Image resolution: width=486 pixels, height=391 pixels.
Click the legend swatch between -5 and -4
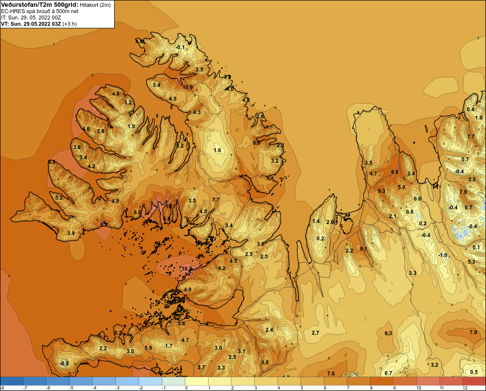coord(81,381)
